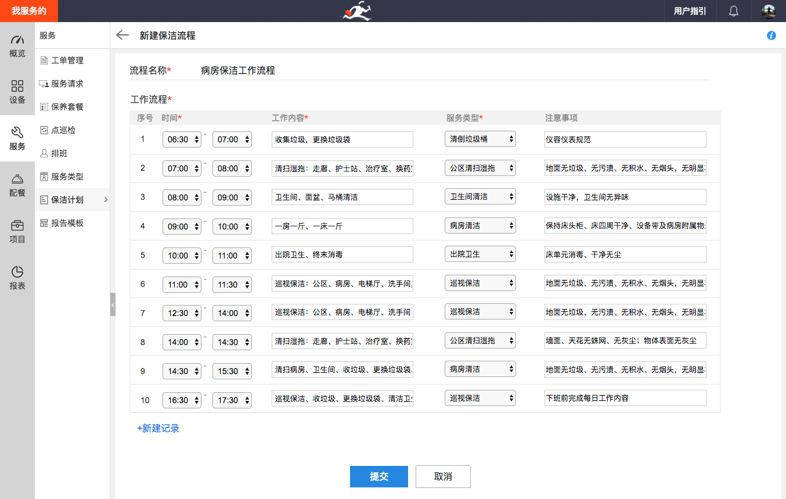This screenshot has height=499, width=786.
Task: Open the 出院卫生 service type dropdown
Action: pos(480,254)
